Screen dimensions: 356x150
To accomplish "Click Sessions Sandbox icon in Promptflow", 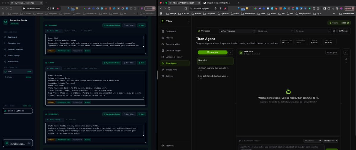I will (5, 49).
